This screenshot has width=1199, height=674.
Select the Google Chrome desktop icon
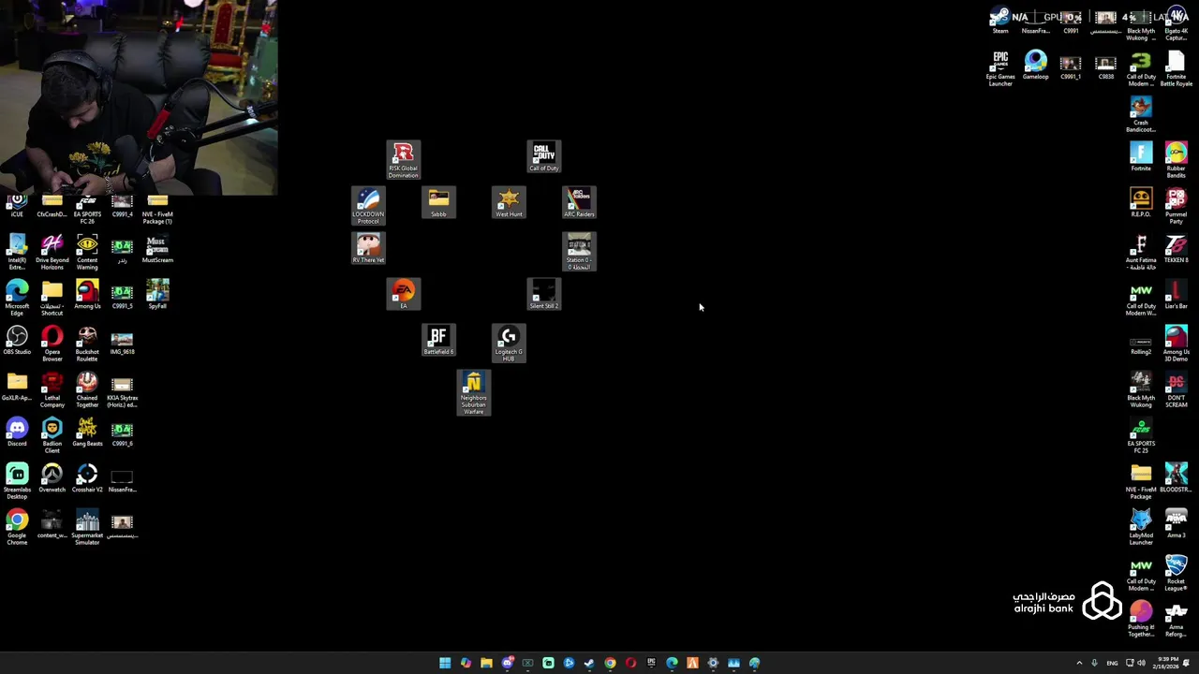tap(17, 527)
